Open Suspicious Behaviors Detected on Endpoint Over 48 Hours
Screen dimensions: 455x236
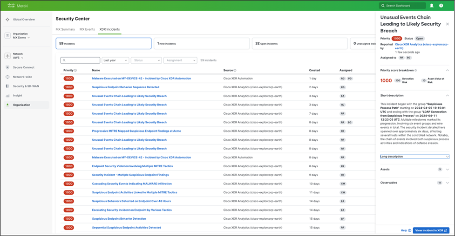pos(131,201)
